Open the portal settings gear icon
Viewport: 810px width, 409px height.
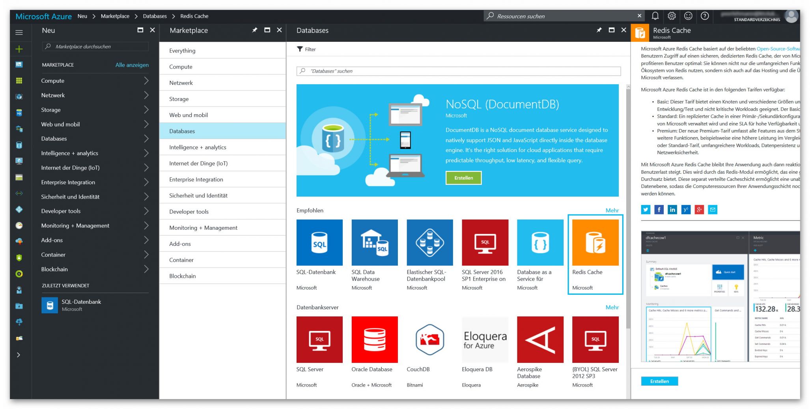pos(672,16)
